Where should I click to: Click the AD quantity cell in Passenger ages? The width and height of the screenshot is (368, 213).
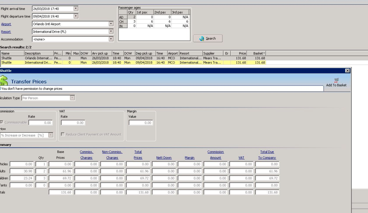point(132,17)
